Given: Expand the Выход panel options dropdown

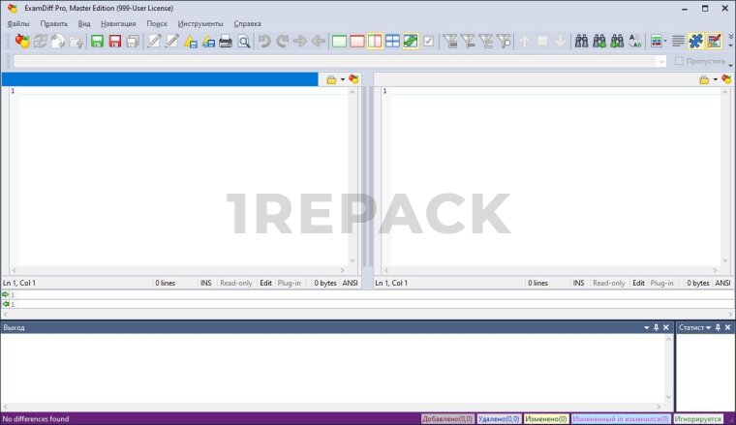Looking at the screenshot, I should (646, 328).
